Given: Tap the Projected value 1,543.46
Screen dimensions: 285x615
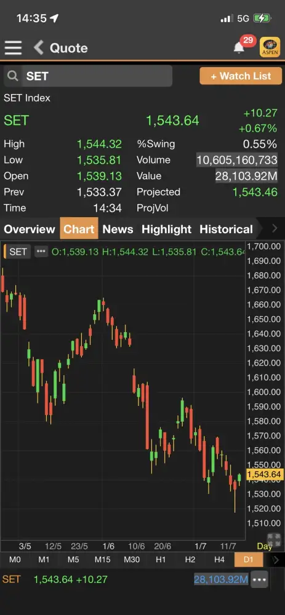Looking at the screenshot, I should tap(255, 192).
